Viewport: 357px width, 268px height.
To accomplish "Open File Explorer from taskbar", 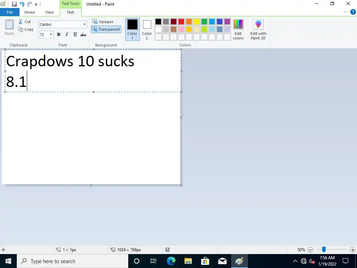I will (188, 261).
